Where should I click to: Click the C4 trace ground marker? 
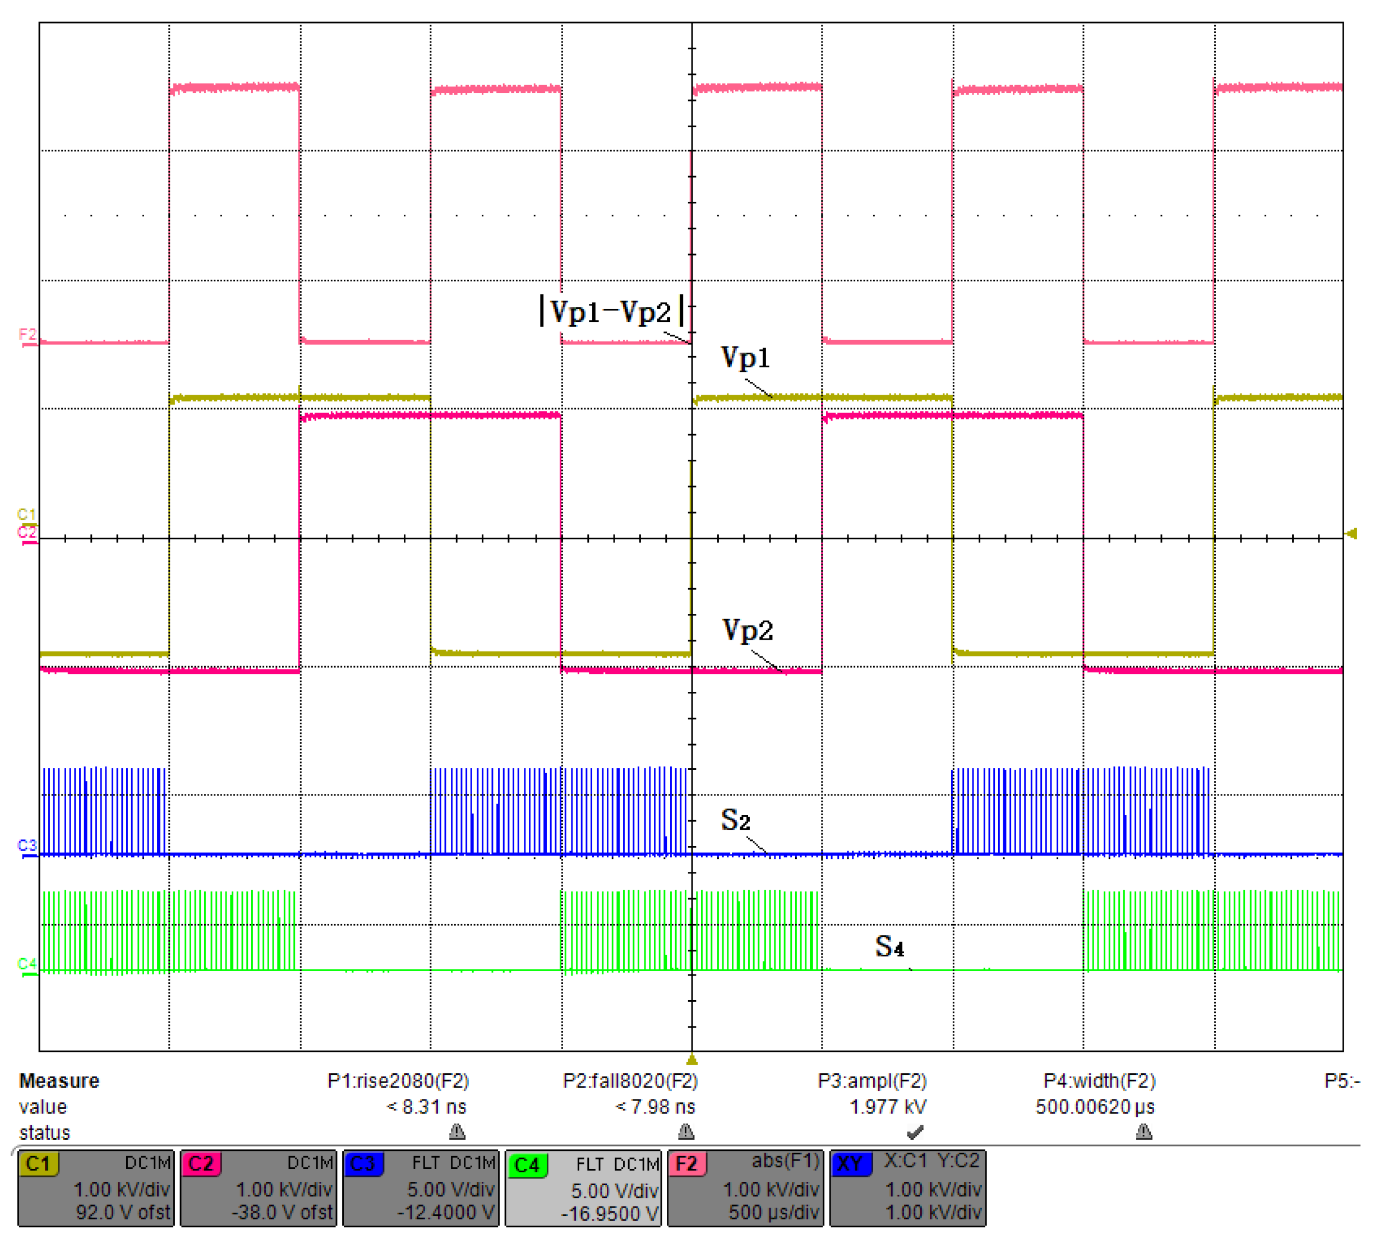(x=27, y=965)
